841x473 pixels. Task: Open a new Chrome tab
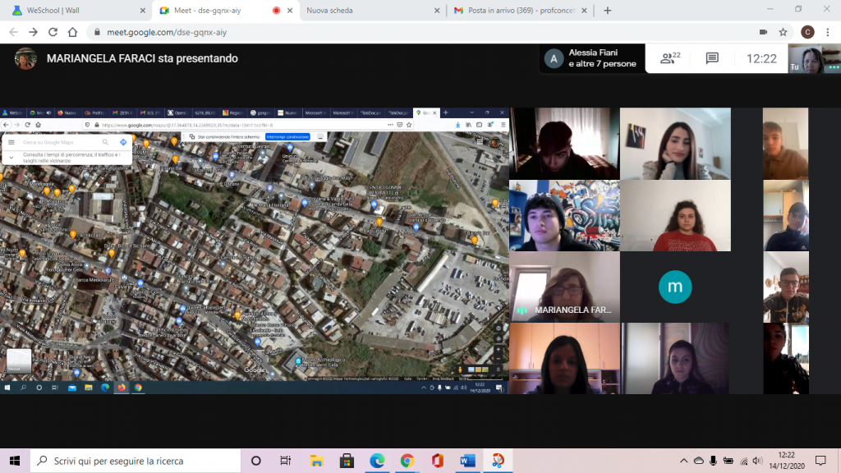(607, 10)
